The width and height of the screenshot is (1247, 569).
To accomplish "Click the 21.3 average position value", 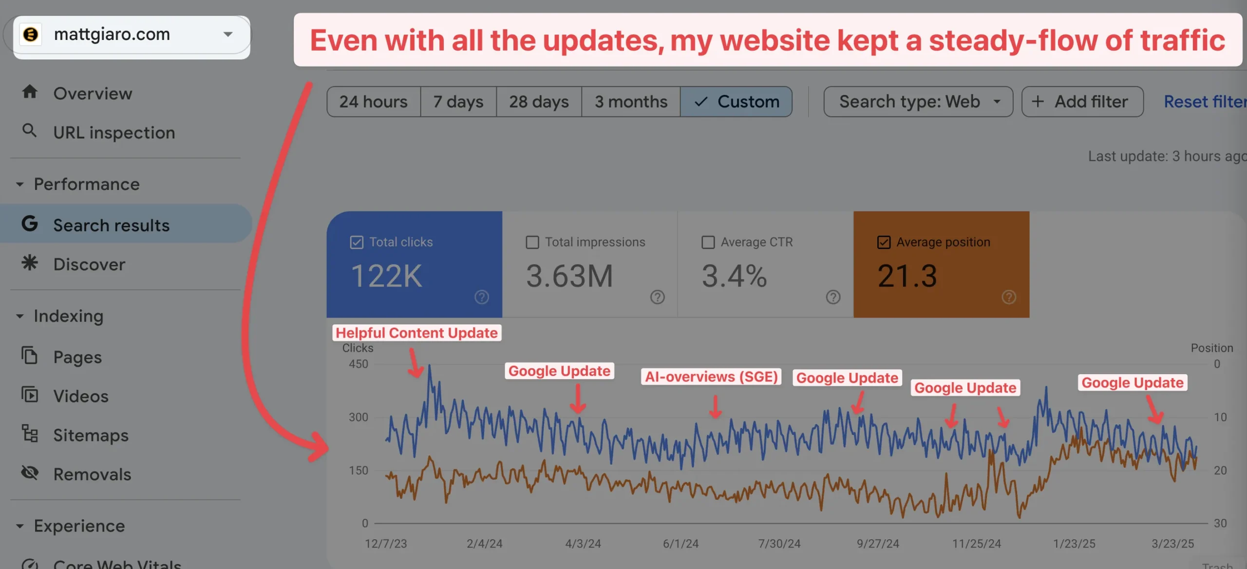I will pyautogui.click(x=907, y=276).
